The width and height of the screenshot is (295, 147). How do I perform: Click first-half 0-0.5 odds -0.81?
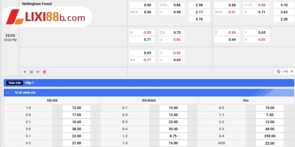click(x=227, y=12)
